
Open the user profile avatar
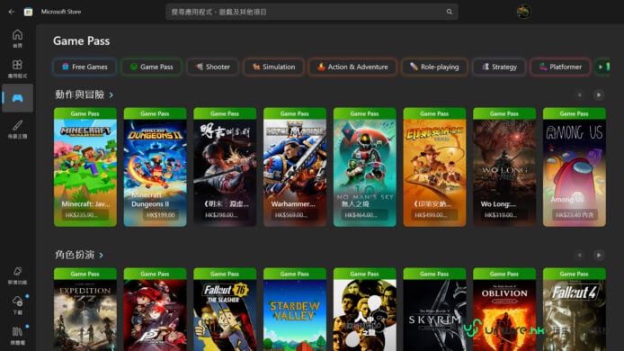[523, 12]
